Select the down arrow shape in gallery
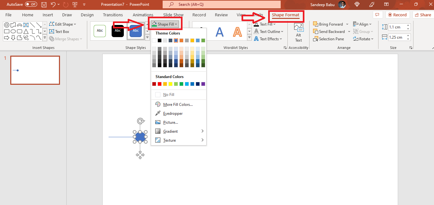 pyautogui.click(x=13, y=38)
